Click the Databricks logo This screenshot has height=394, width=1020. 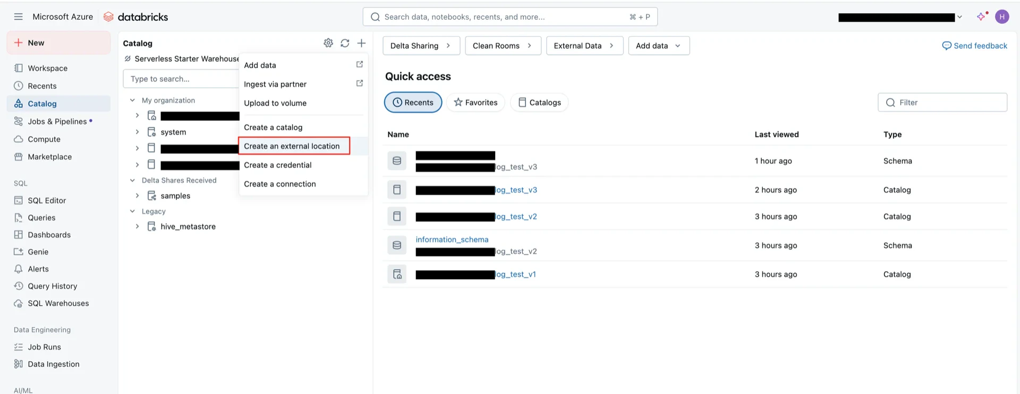(x=135, y=17)
